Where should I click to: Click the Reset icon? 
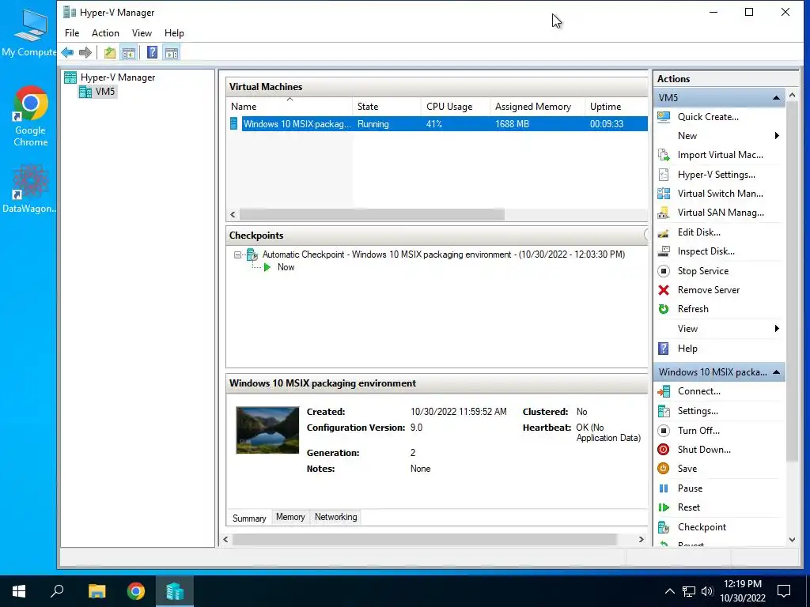[664, 507]
